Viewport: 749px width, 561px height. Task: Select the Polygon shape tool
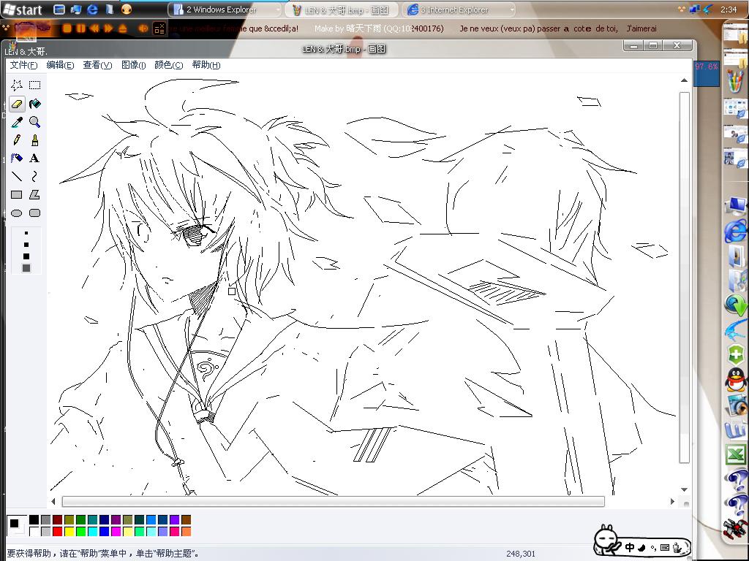coord(35,194)
